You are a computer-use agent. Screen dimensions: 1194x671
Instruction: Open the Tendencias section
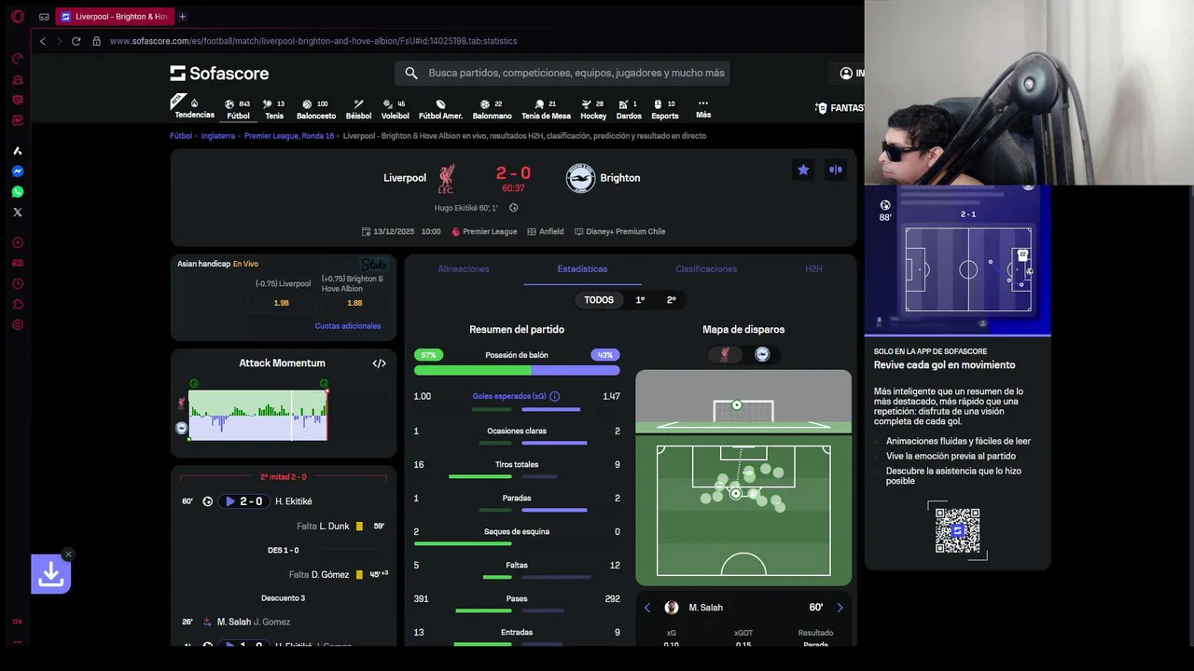pos(194,109)
